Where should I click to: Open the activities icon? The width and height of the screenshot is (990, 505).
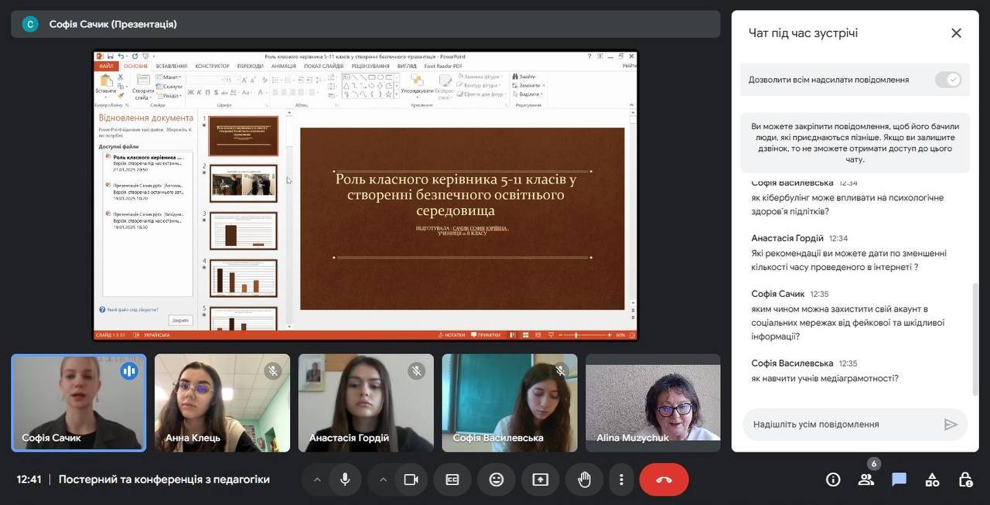point(932,479)
